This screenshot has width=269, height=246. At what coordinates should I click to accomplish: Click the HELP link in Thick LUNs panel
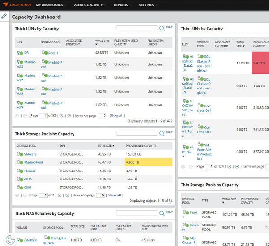169,27
